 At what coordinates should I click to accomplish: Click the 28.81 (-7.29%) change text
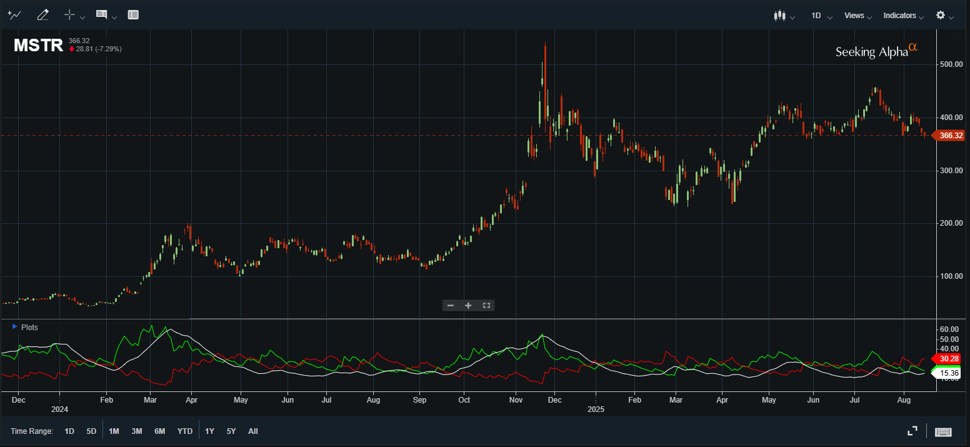click(98, 49)
